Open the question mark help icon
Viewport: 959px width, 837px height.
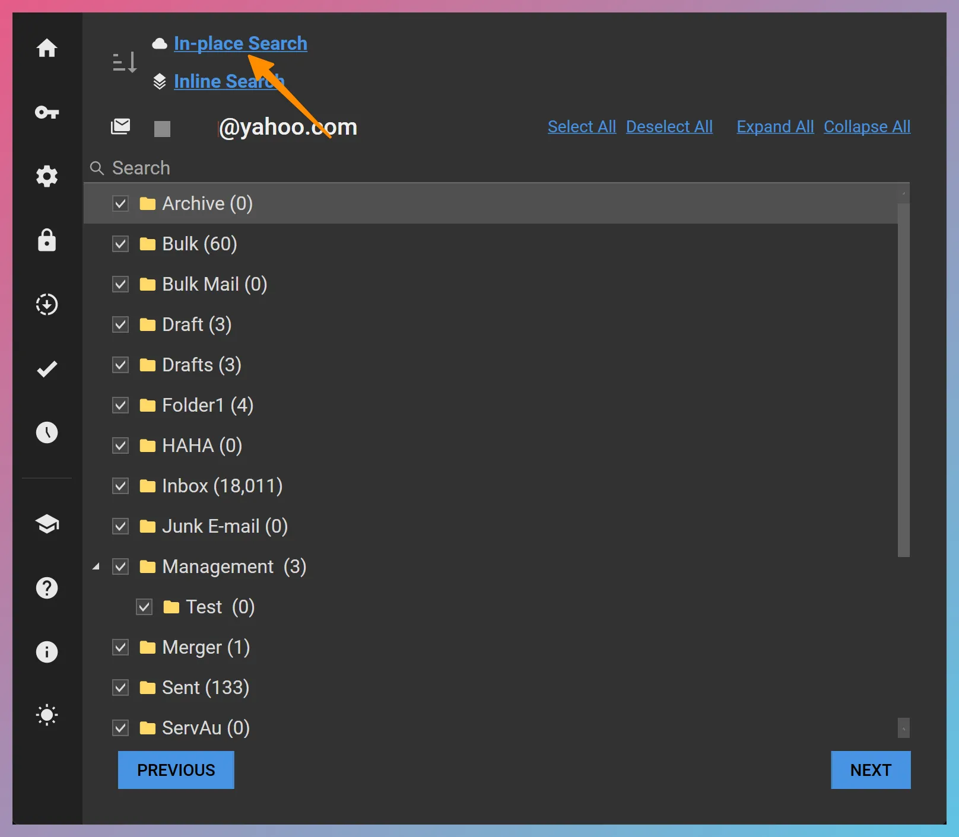(x=47, y=588)
